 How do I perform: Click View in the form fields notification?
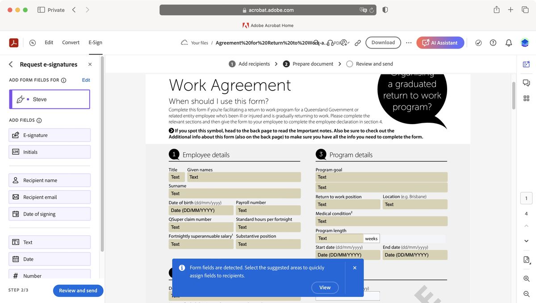pos(325,287)
